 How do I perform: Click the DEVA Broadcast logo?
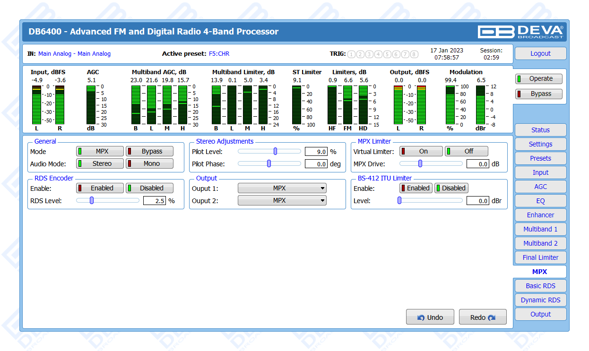tap(520, 32)
